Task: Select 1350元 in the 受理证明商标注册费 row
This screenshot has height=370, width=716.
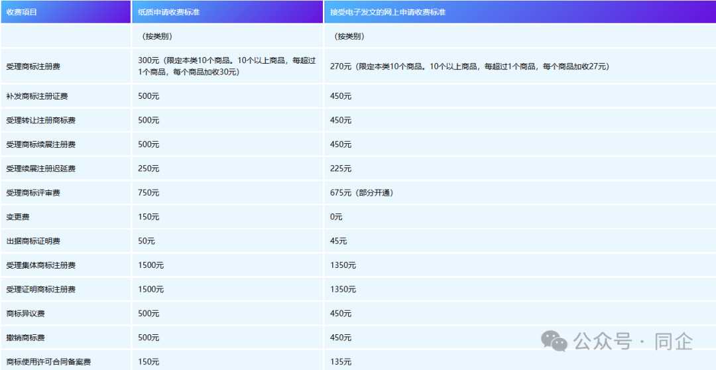Action: coord(343,290)
